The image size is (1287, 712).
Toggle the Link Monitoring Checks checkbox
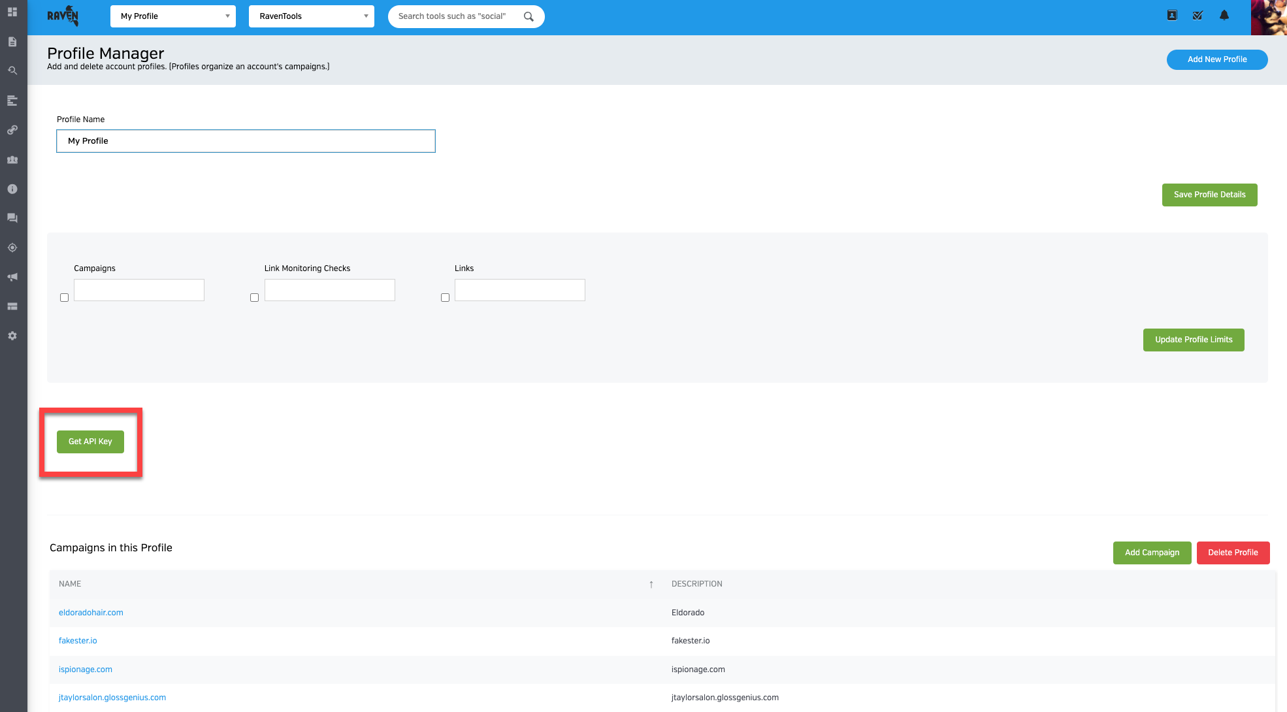pos(255,298)
